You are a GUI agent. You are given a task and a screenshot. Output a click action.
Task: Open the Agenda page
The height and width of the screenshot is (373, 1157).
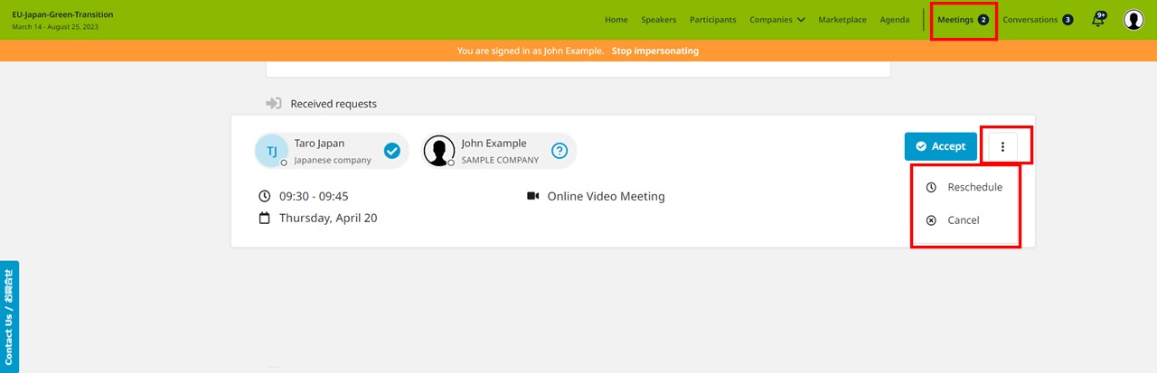click(895, 20)
